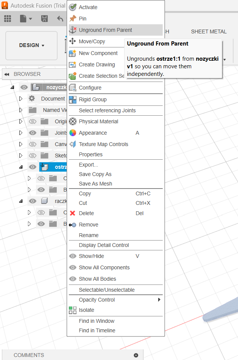Collapse the nozyczki root tree node
Screen dimensions: 238x360
click(12, 87)
